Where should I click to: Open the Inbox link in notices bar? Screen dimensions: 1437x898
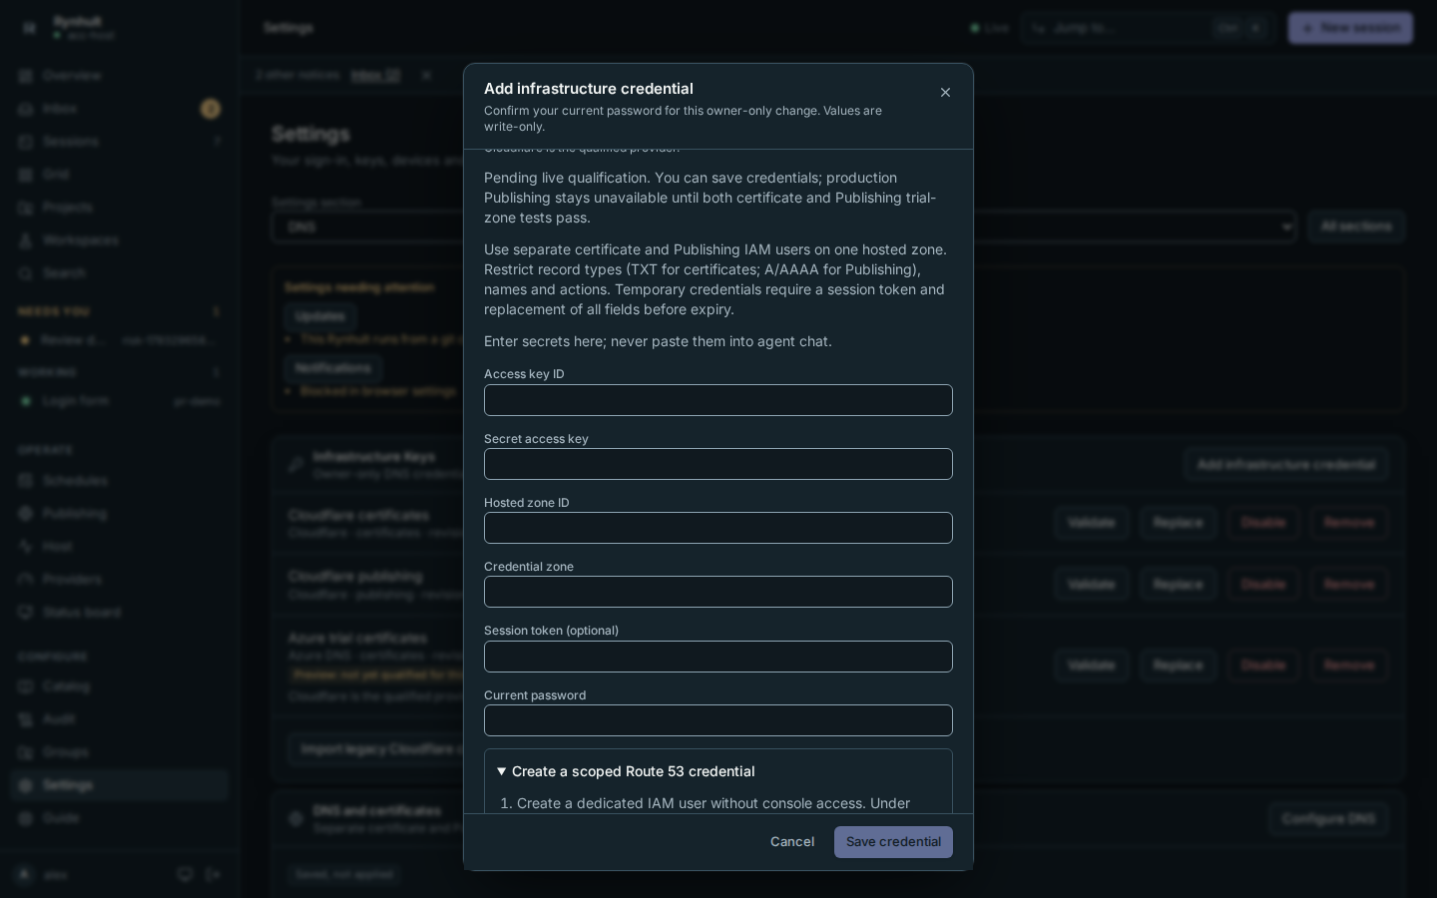[375, 75]
